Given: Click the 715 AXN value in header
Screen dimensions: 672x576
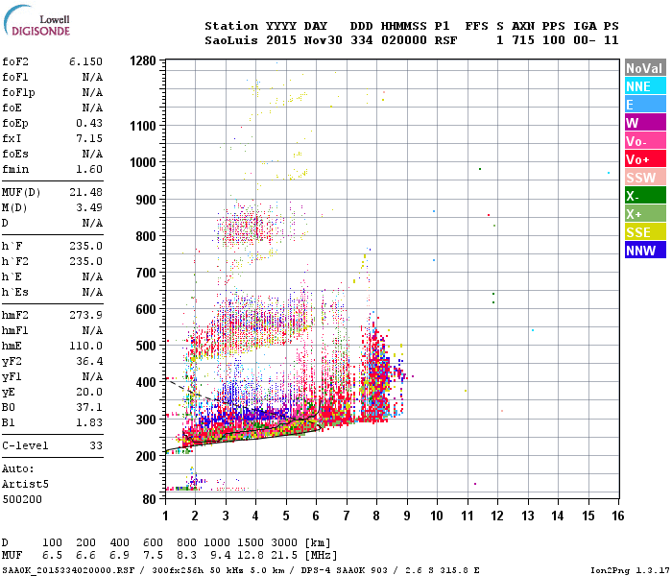Looking at the screenshot, I should tap(523, 40).
